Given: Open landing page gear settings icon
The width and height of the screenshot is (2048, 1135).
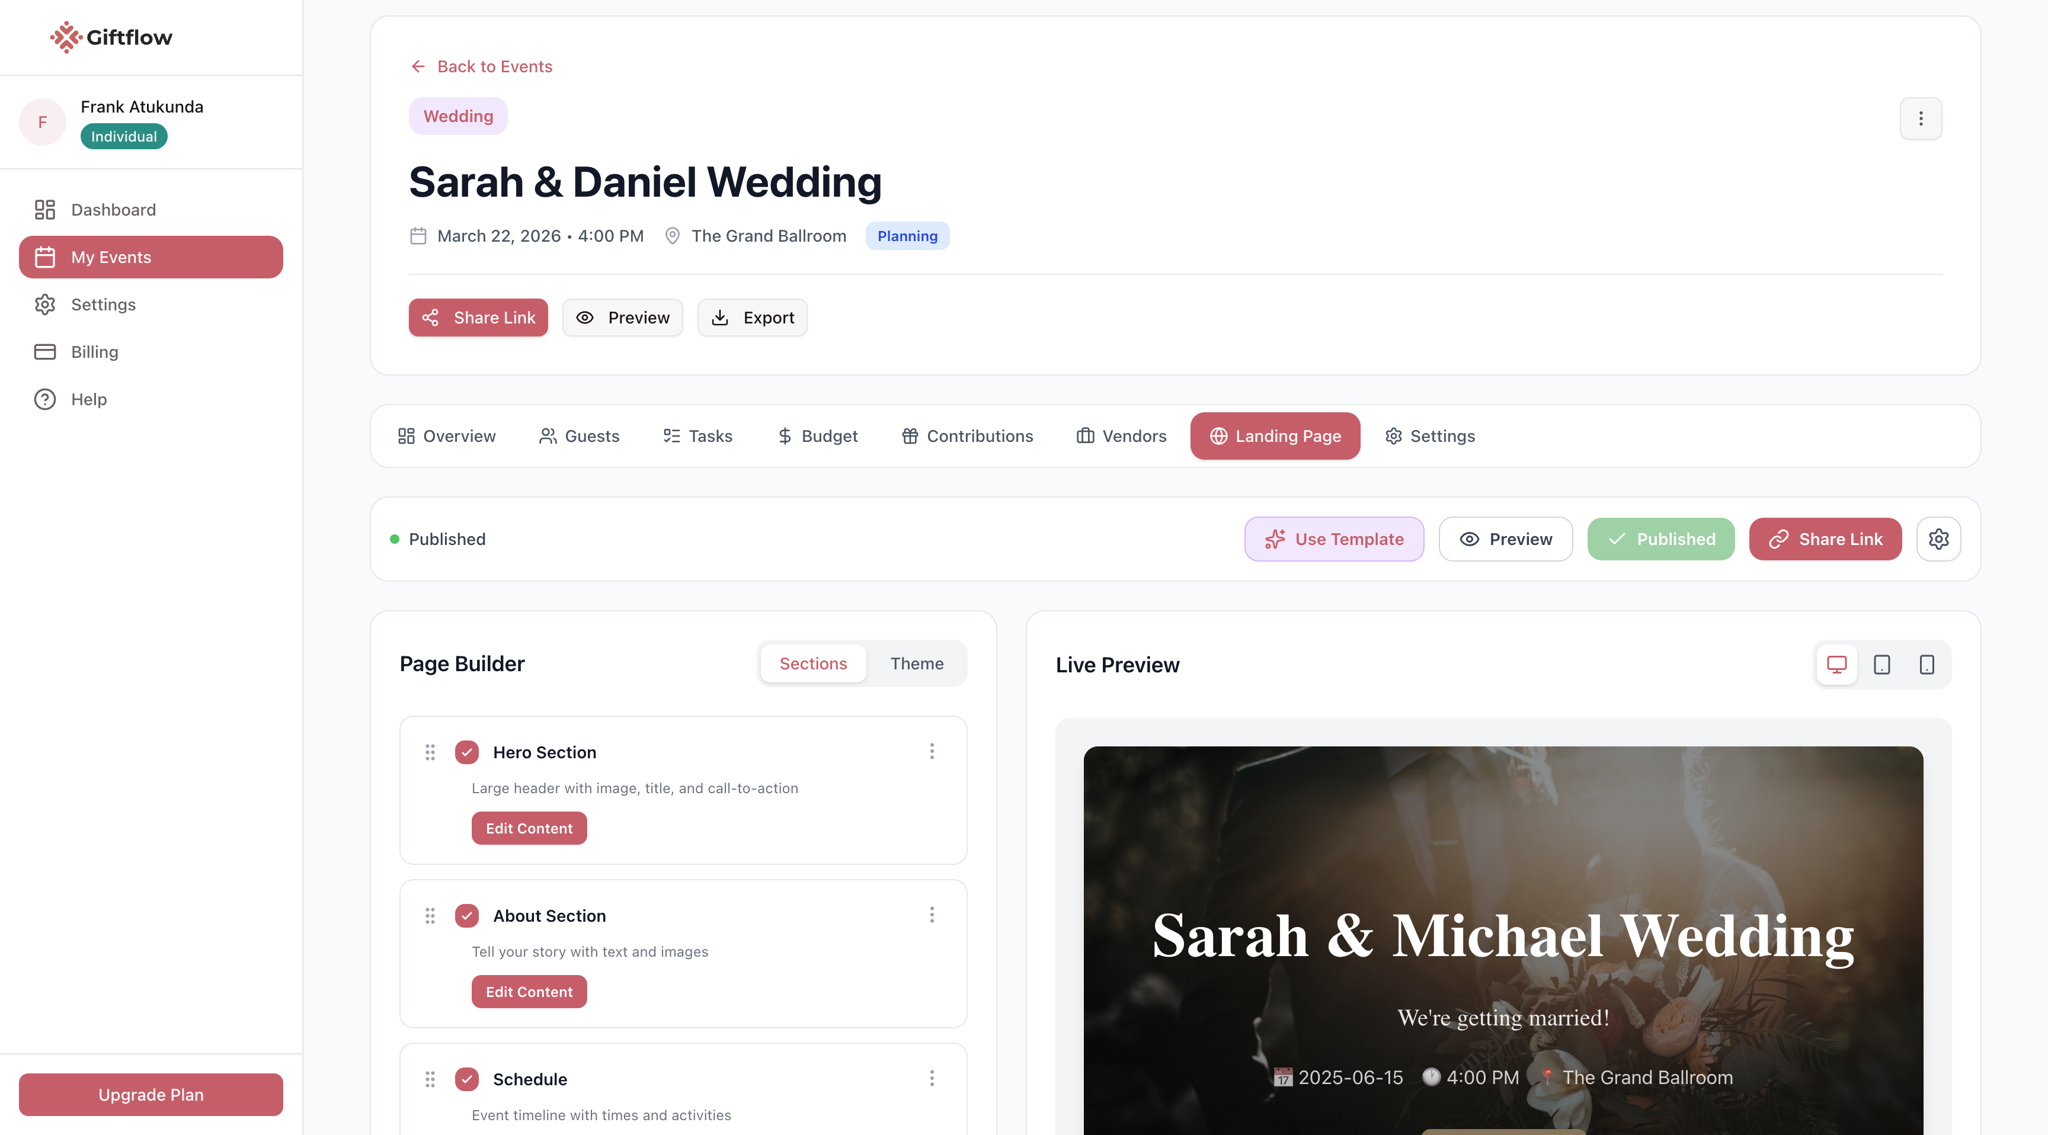Looking at the screenshot, I should pyautogui.click(x=1938, y=539).
